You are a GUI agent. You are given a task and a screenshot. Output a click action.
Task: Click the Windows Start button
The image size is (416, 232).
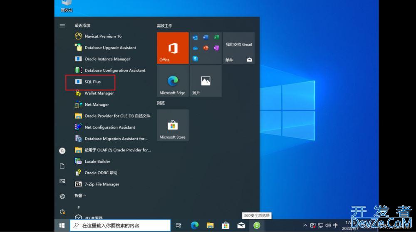(x=62, y=225)
